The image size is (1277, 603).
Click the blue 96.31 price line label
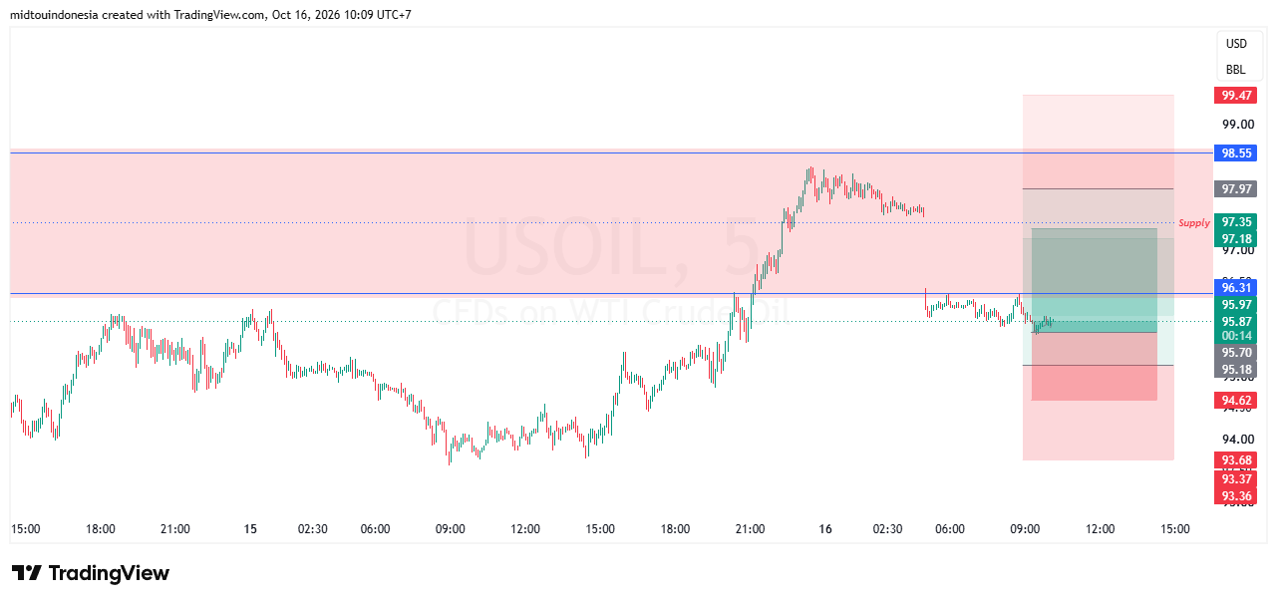(x=1235, y=287)
